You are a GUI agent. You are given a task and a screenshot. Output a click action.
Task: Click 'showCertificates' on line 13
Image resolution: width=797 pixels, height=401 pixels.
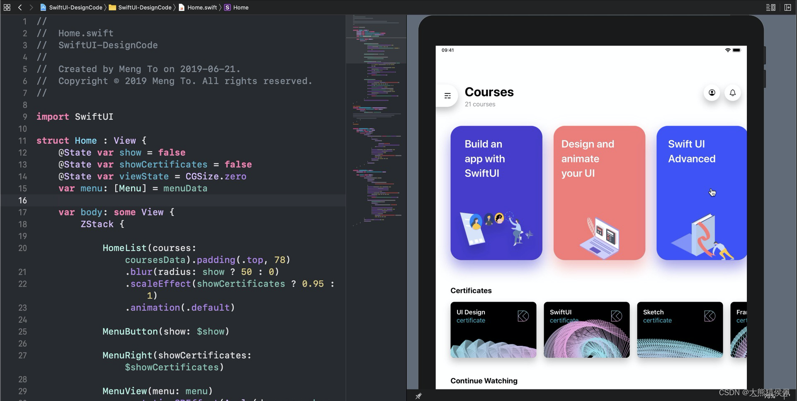pyautogui.click(x=163, y=164)
